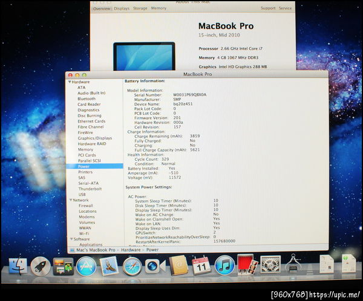Collapse the Software section triangle
Screen dimensions: 363x301
pos(71,239)
